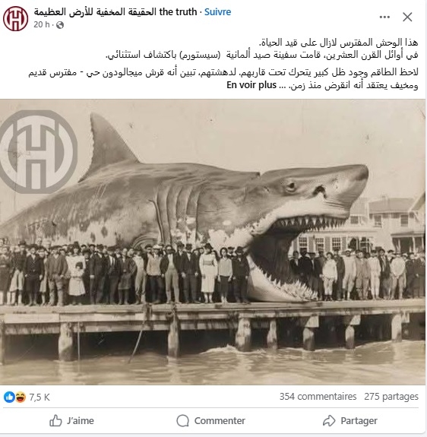This screenshot has height=437, width=427.
Task: Expand post text with En voir plus
Action: click(x=251, y=85)
